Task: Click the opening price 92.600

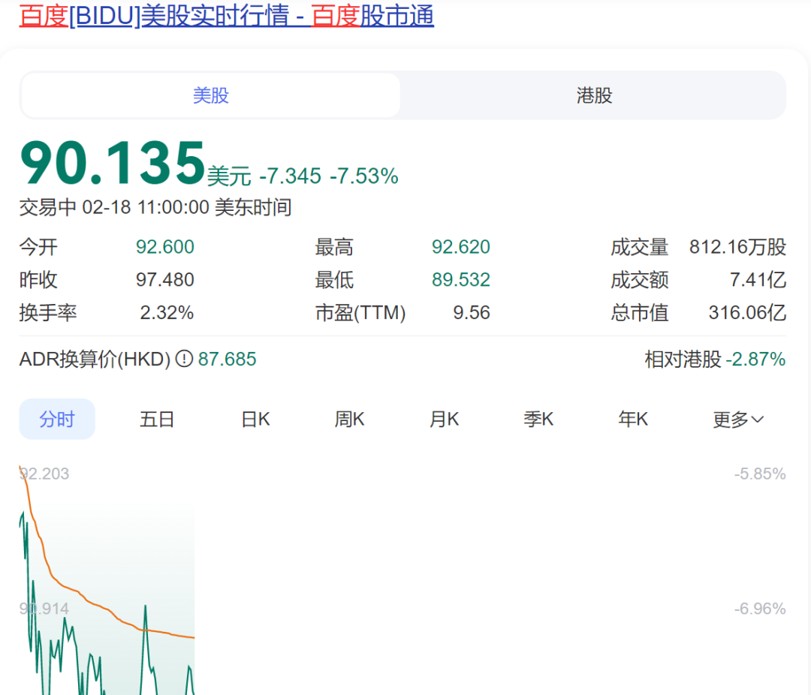Action: click(164, 247)
